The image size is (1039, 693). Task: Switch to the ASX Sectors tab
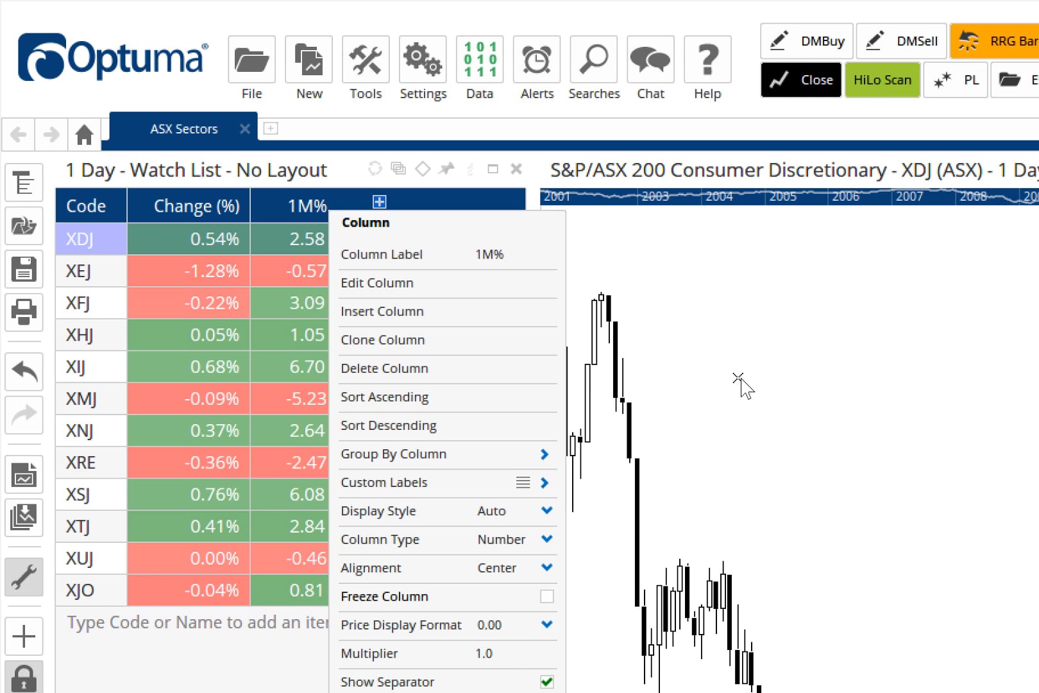(x=184, y=129)
